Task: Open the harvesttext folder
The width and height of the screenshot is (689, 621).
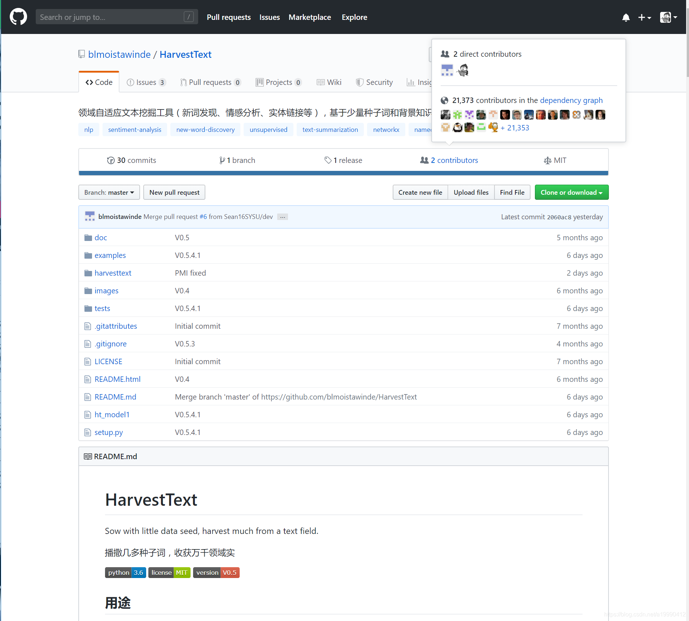Action: pos(113,273)
